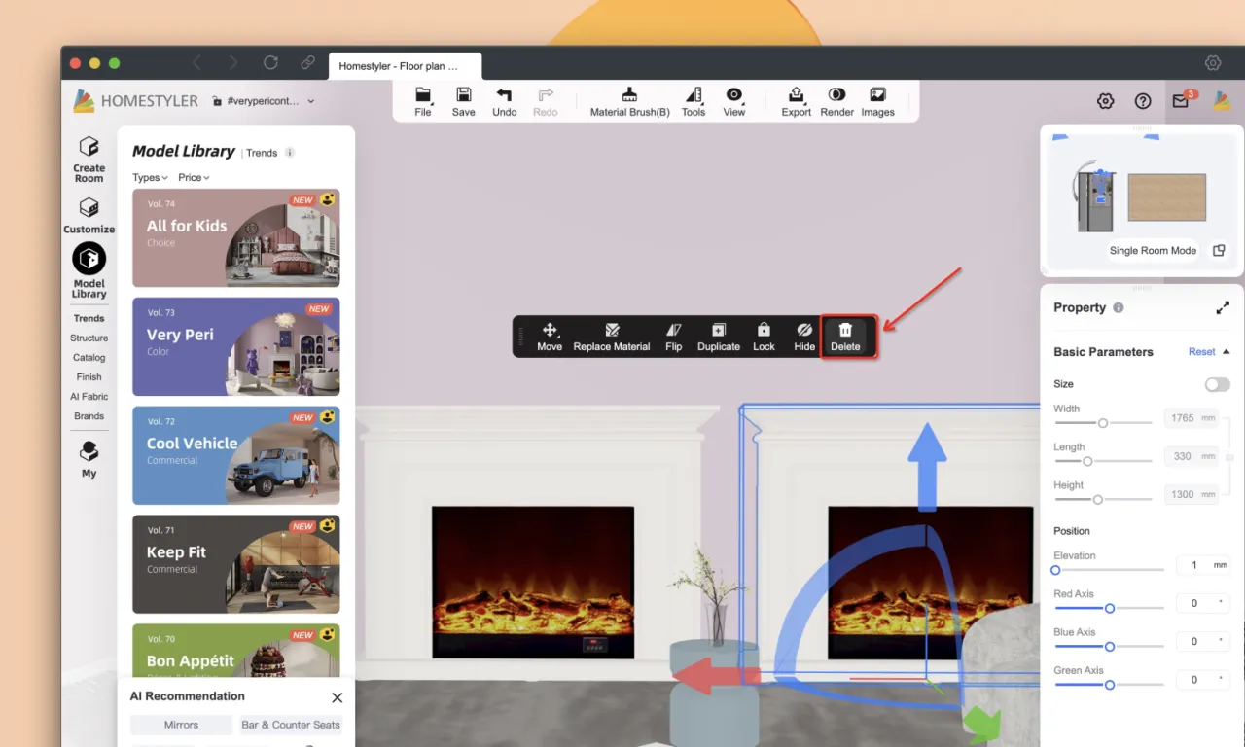1245x747 pixels.
Task: Click the Material Brush tool icon
Action: pos(629,95)
